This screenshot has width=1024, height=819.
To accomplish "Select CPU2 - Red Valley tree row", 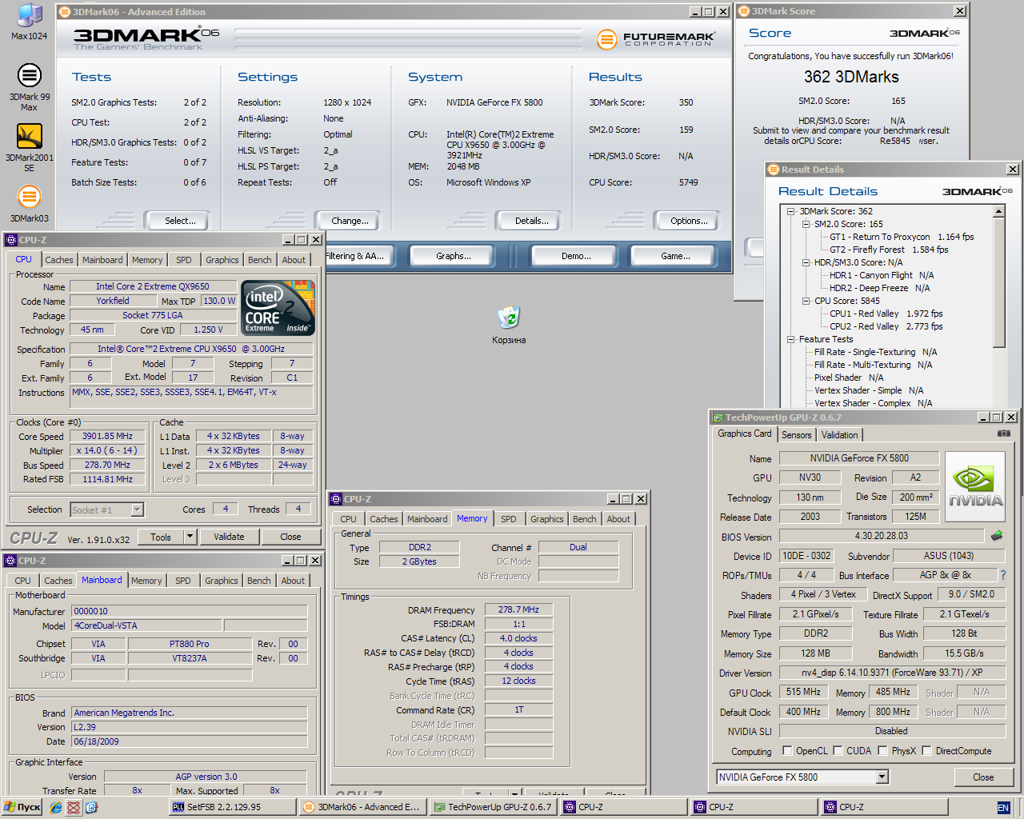I will coord(886,326).
